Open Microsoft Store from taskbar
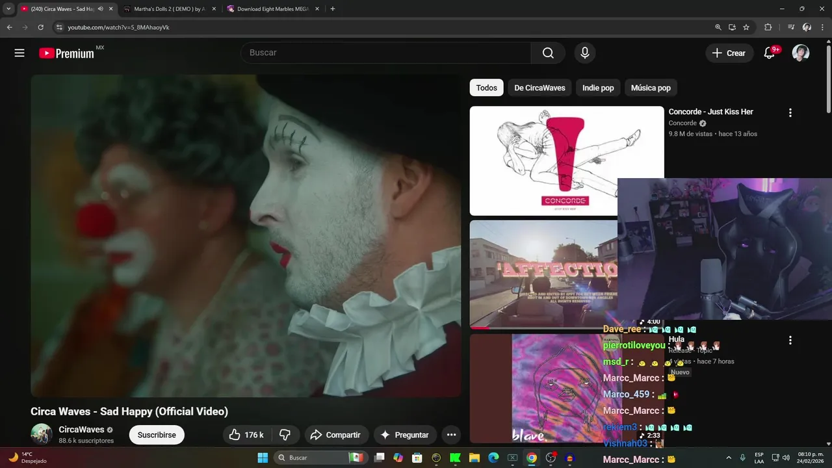 click(417, 458)
